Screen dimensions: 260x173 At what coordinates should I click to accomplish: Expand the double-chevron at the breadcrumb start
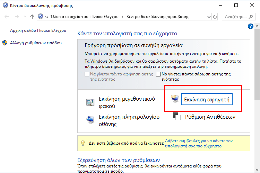coord(46,17)
